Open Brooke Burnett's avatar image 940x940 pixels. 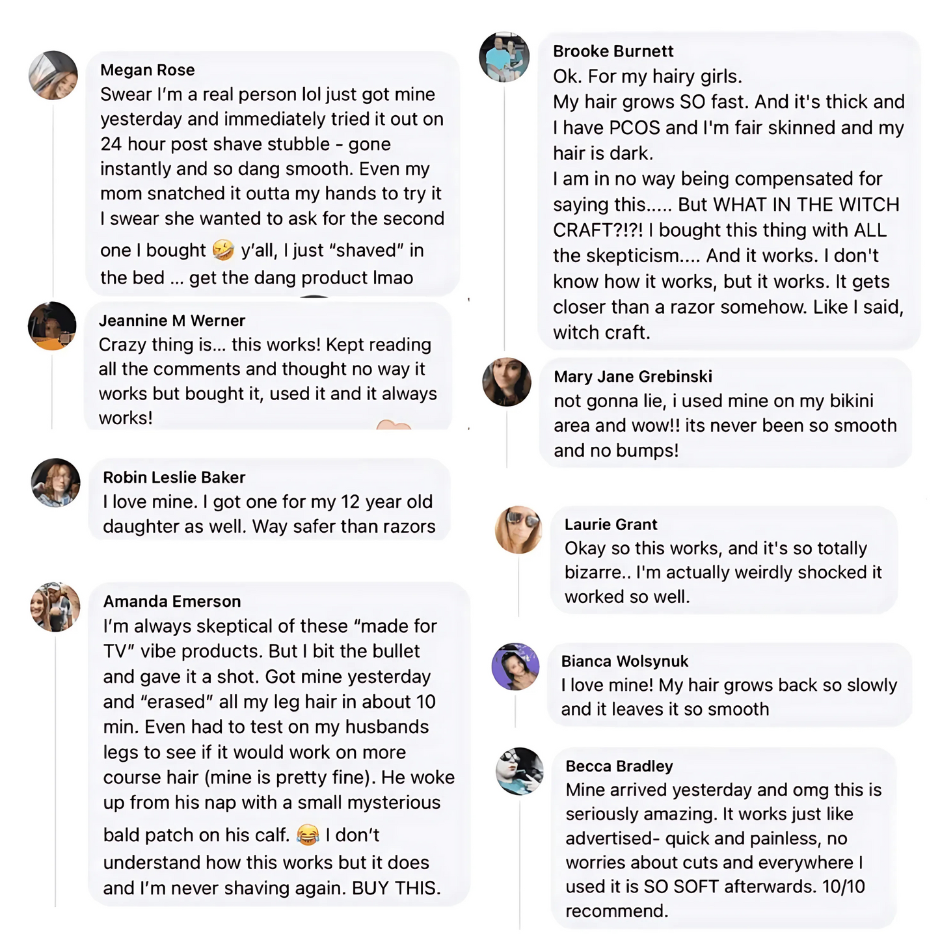click(504, 57)
